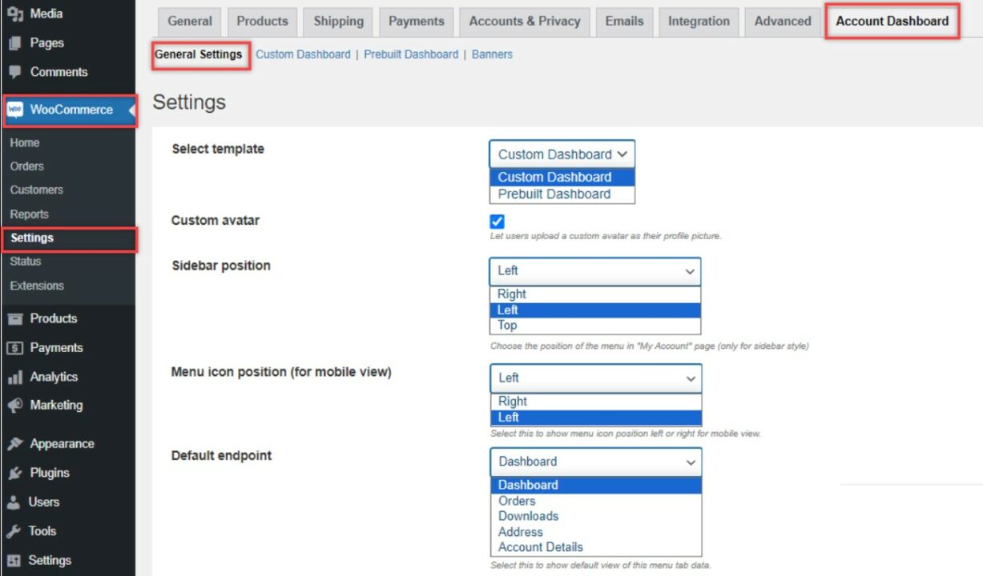The image size is (983, 576).
Task: Expand the Sidebar position dropdown
Action: [x=594, y=271]
